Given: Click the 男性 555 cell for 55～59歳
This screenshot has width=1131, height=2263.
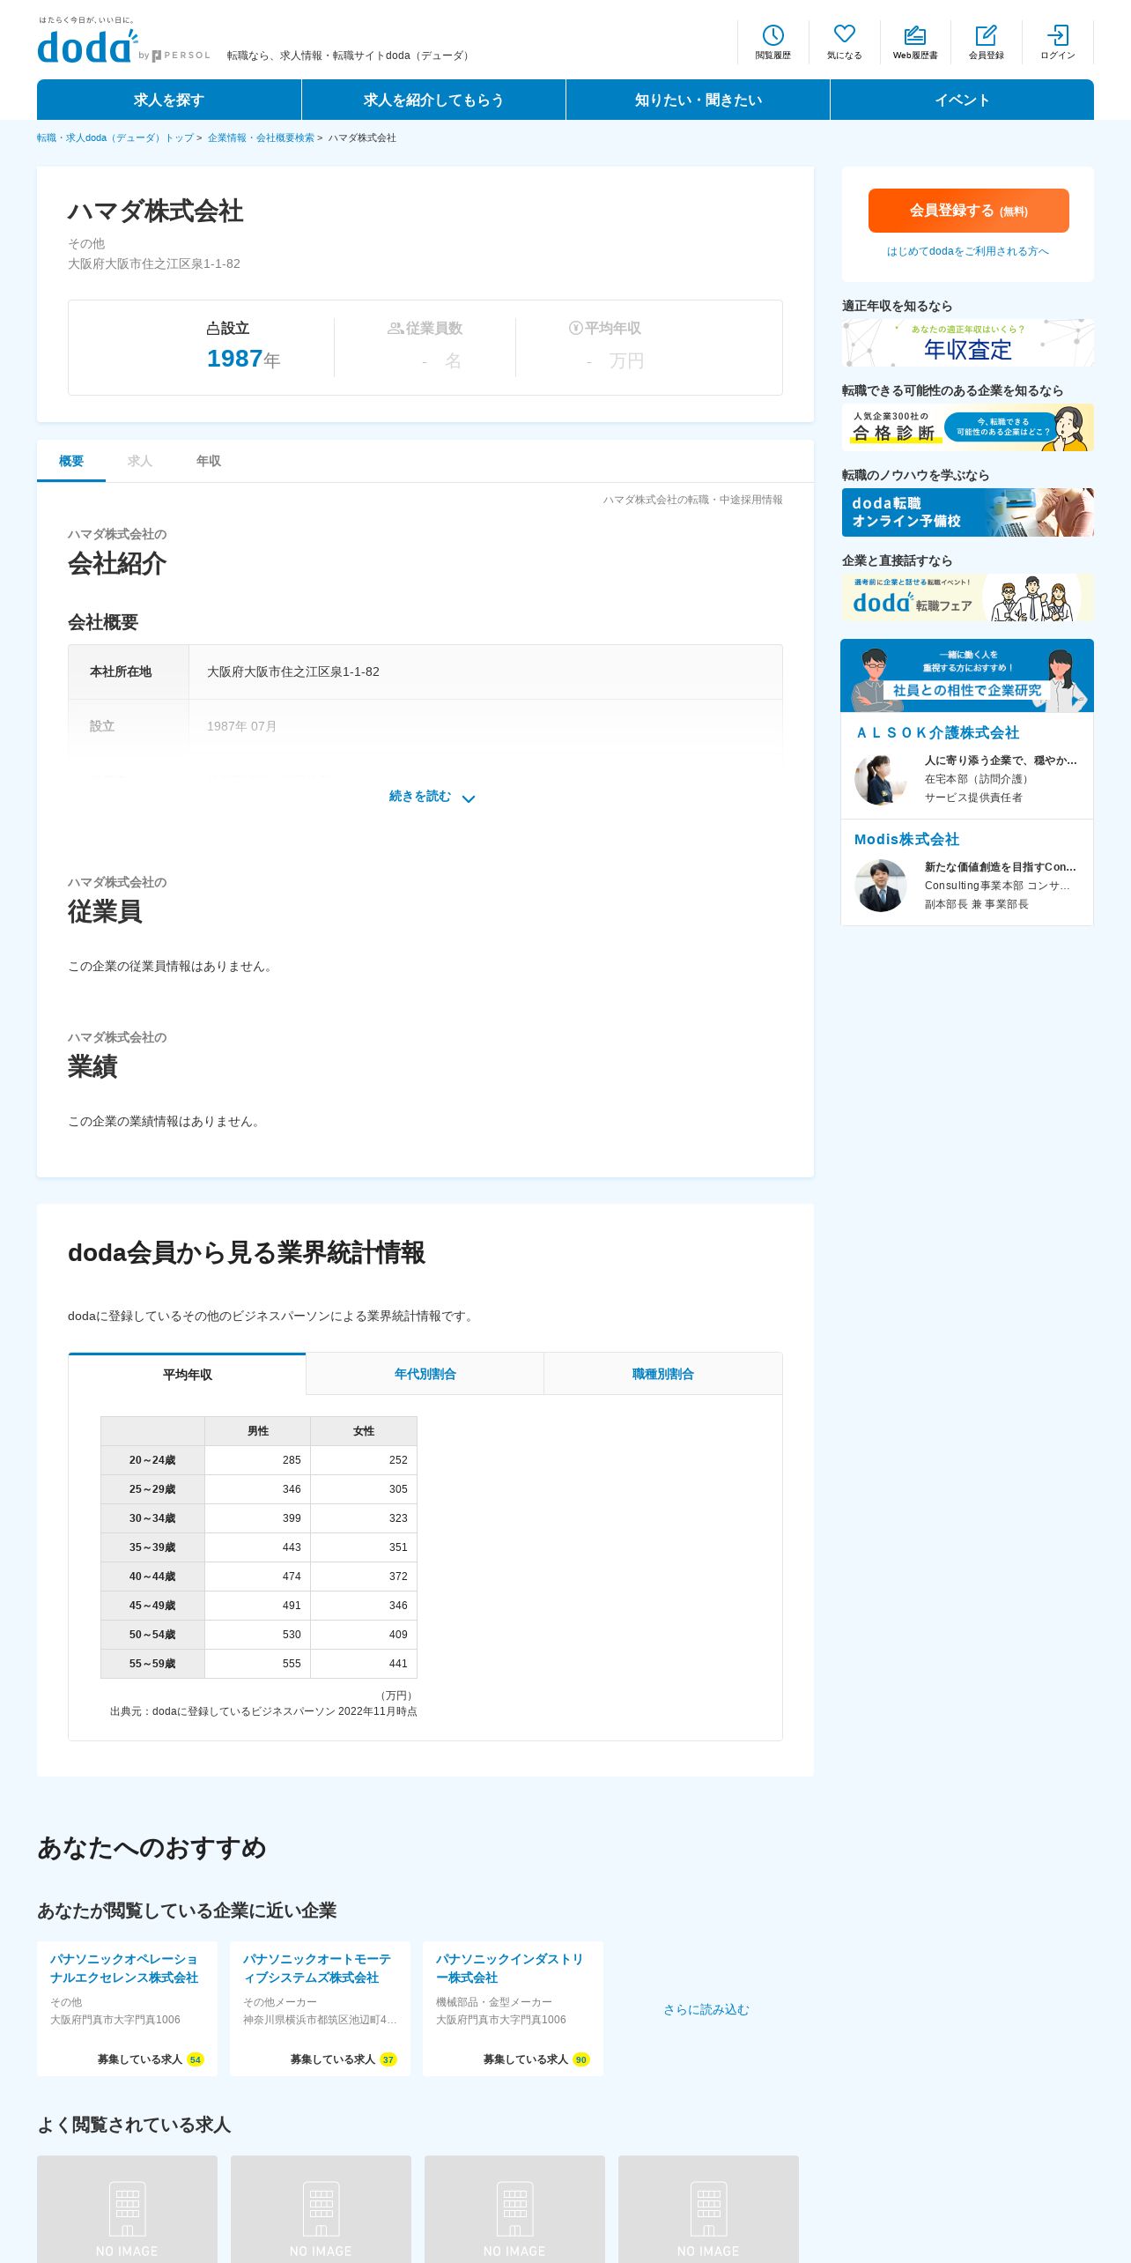Looking at the screenshot, I should coord(257,1664).
